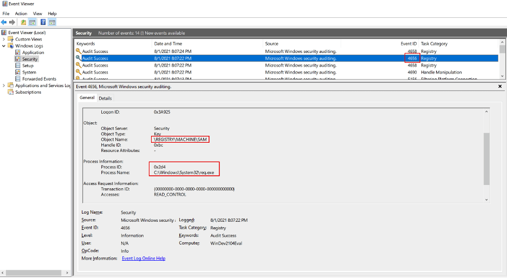Click the event description scroll down arrow

486,200
